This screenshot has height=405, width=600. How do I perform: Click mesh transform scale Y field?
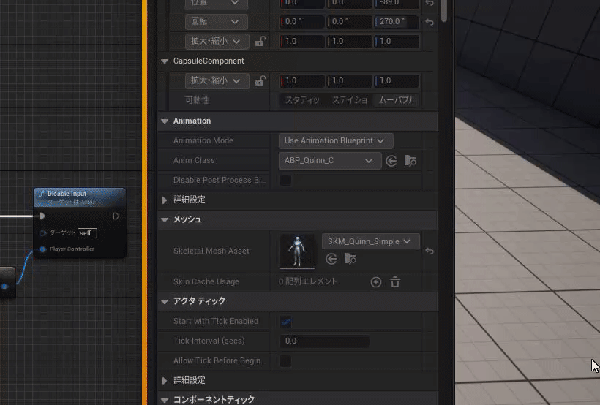click(349, 41)
